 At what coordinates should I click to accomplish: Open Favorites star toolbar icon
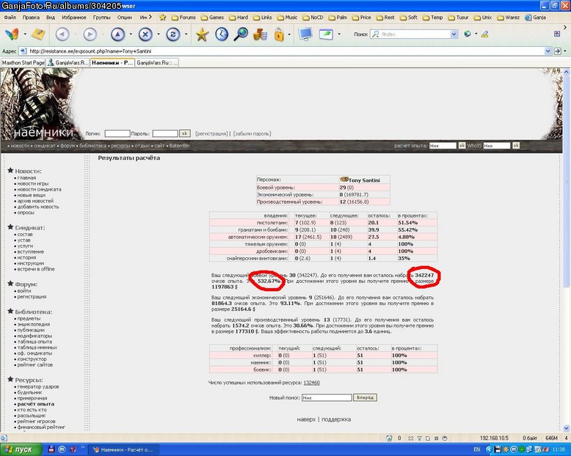click(x=202, y=34)
